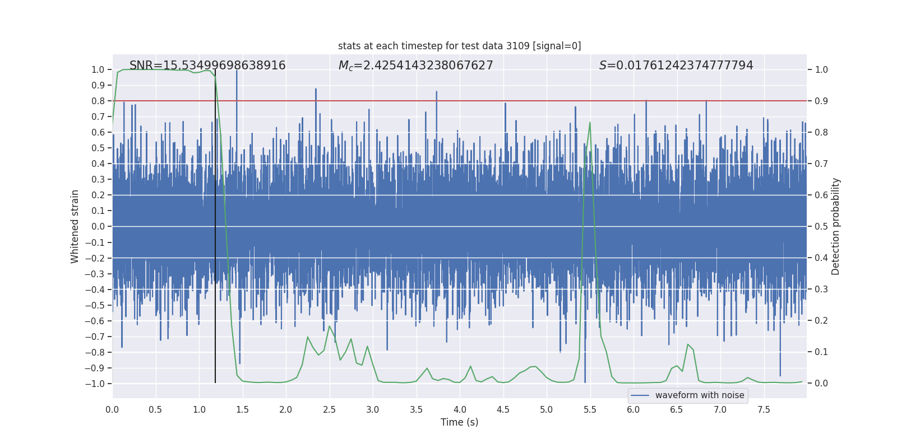Click the 2.0 tick on the time axis

click(x=286, y=409)
